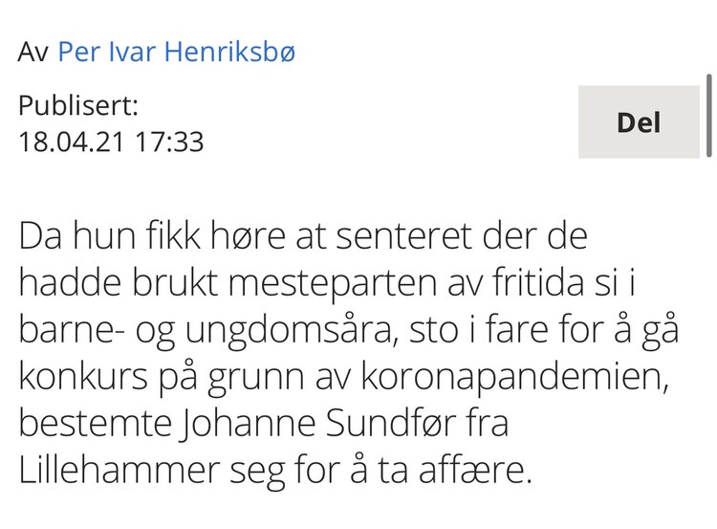Image resolution: width=717 pixels, height=529 pixels.
Task: Click the word Av before author name
Action: pos(33,52)
